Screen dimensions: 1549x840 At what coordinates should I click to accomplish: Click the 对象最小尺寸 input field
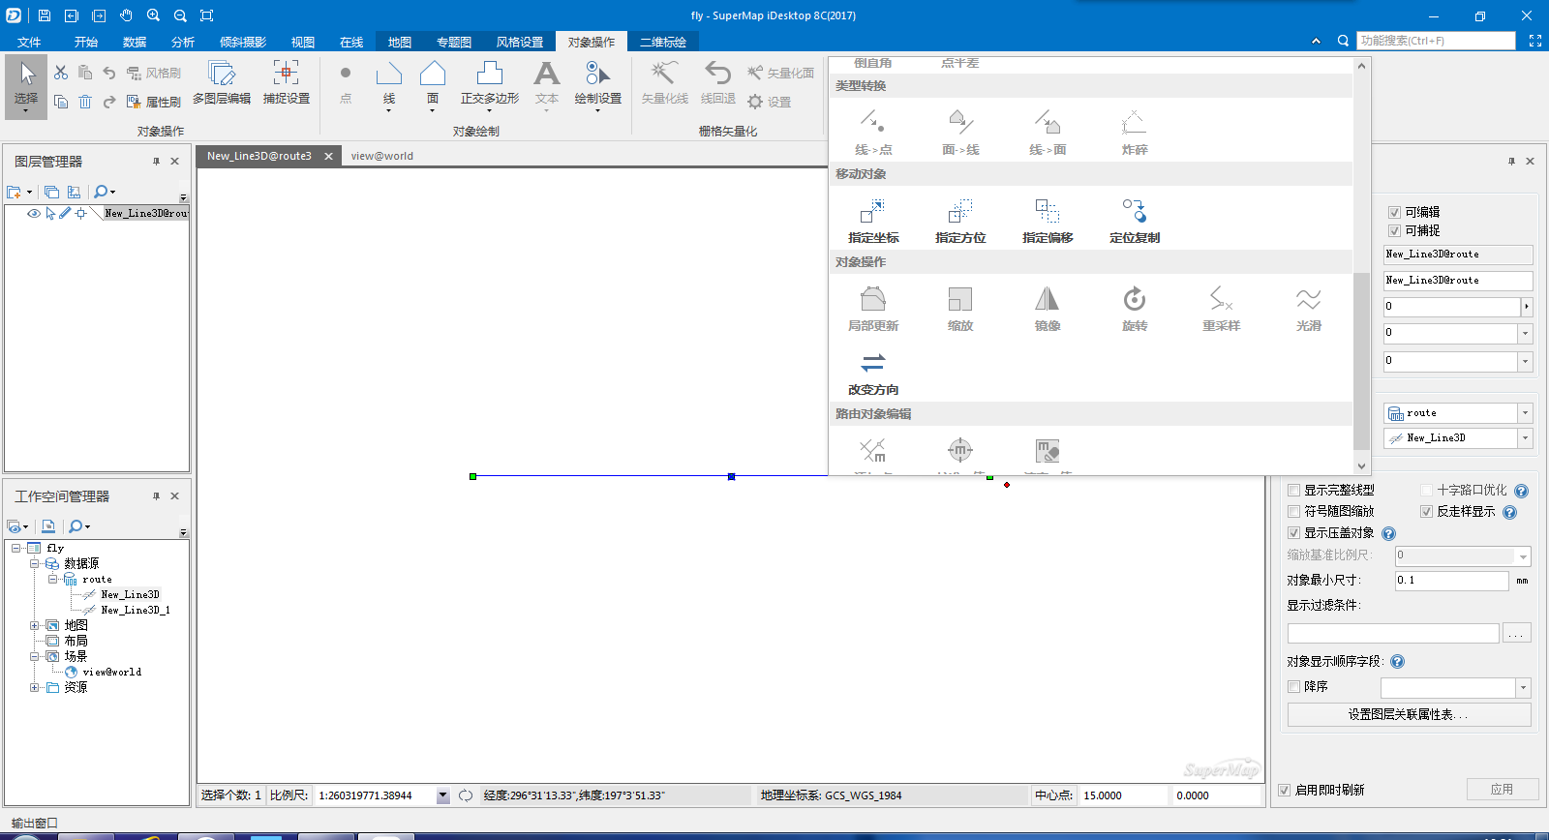(1451, 581)
